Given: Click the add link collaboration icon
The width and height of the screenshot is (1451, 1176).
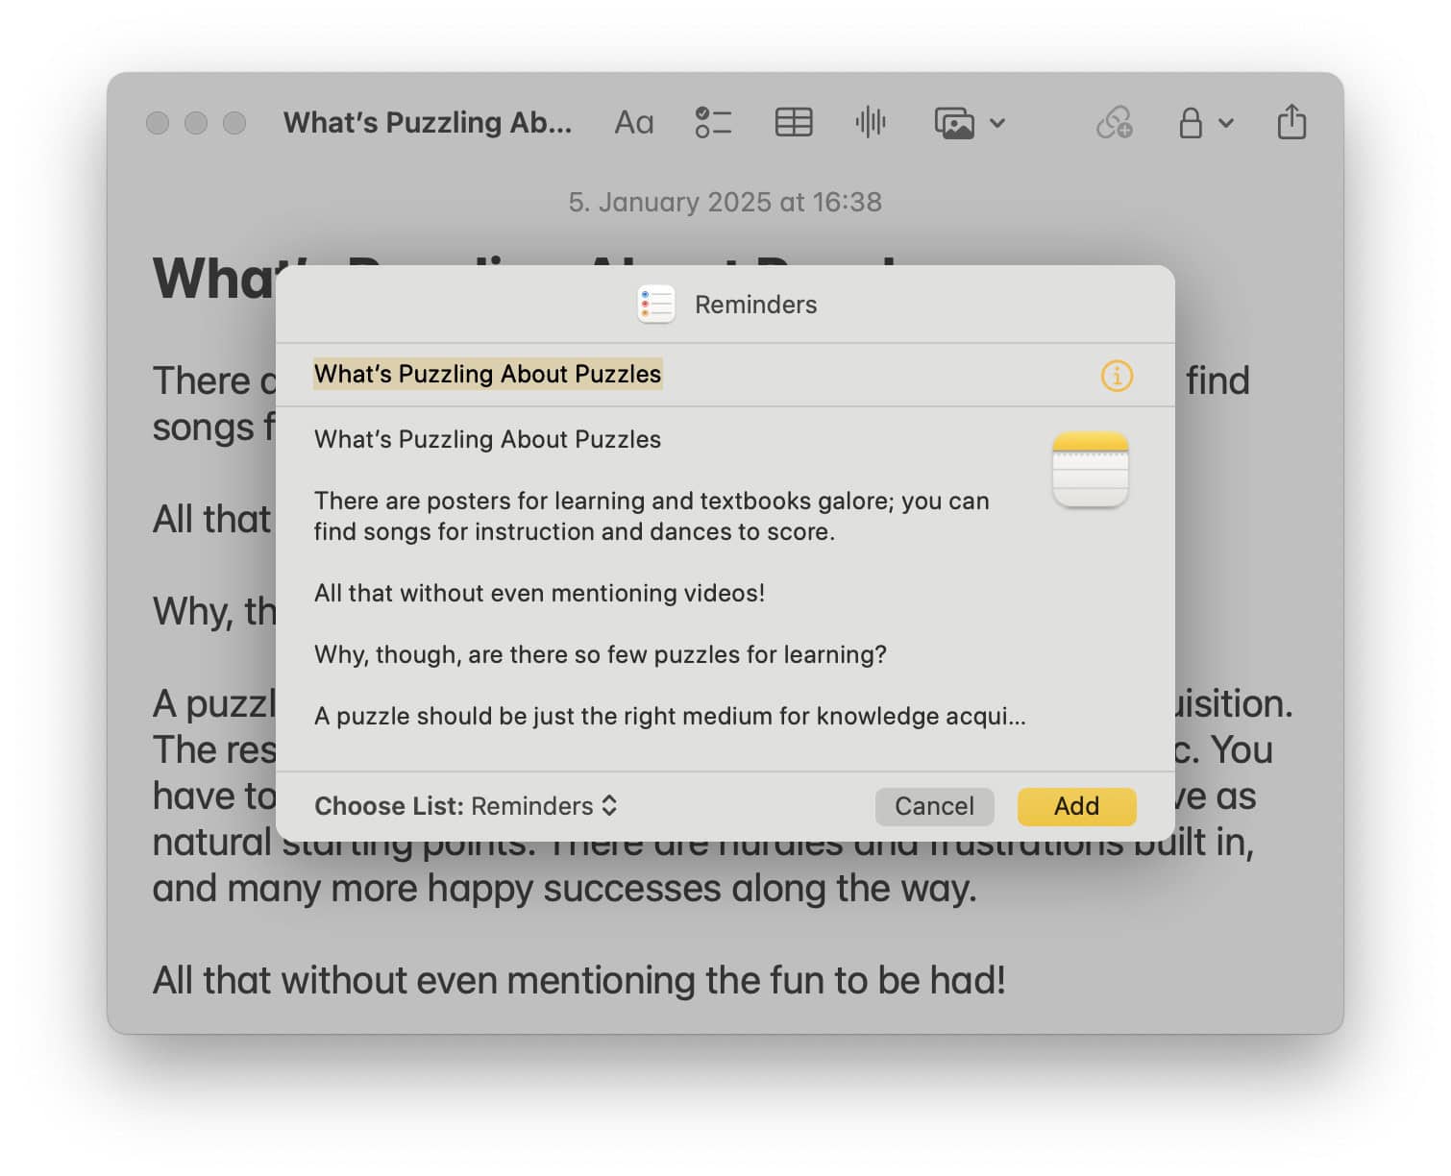Looking at the screenshot, I should [x=1115, y=123].
